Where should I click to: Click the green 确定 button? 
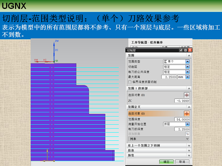click(x=166, y=162)
